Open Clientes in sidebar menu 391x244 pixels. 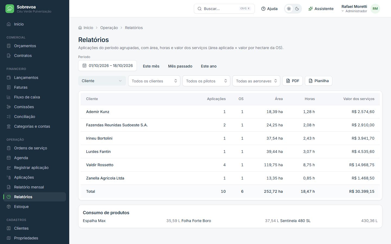[x=34, y=228]
